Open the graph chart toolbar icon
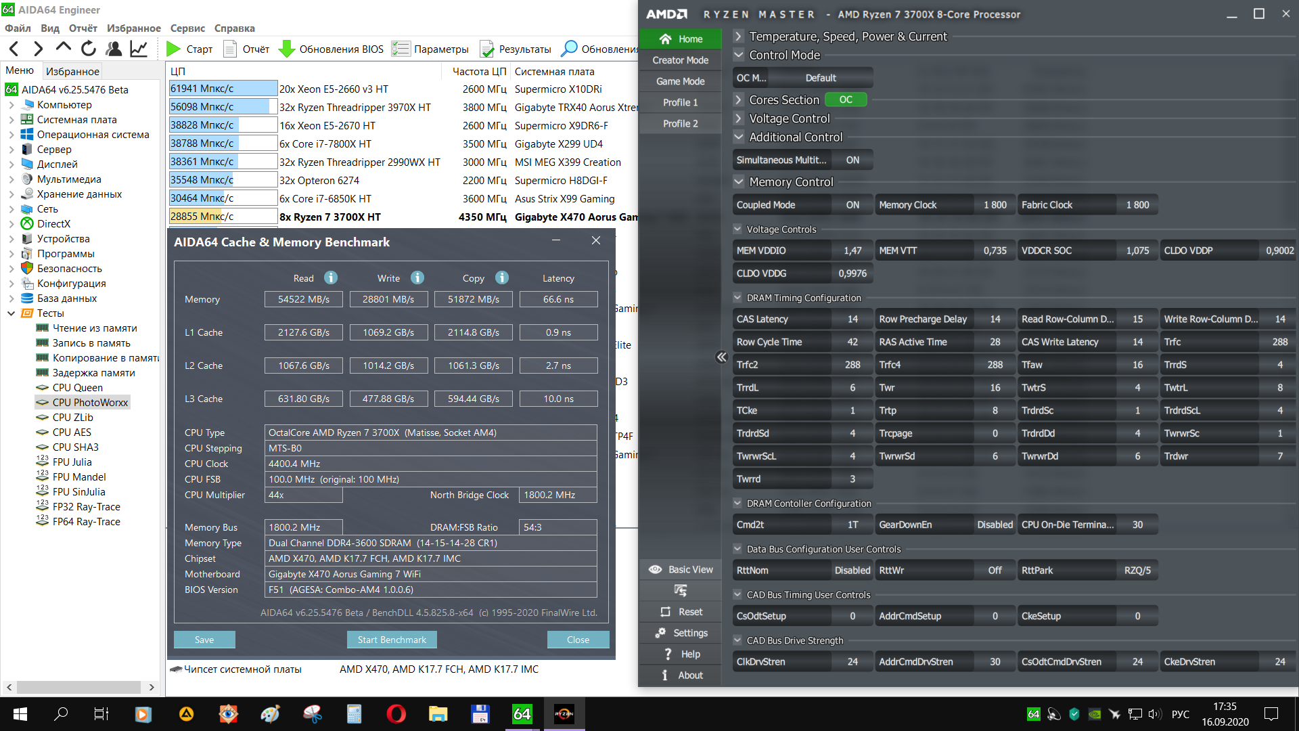Image resolution: width=1299 pixels, height=731 pixels. point(139,49)
